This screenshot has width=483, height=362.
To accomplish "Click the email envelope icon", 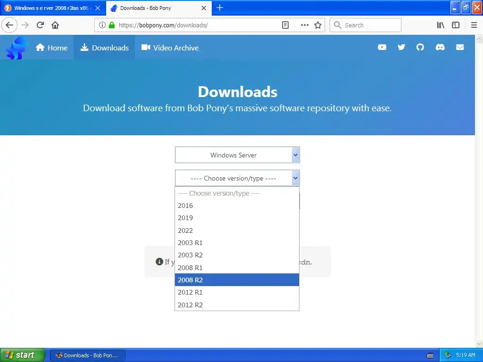I will (x=460, y=47).
